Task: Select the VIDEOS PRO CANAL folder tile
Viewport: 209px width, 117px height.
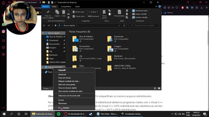Action: (121, 68)
